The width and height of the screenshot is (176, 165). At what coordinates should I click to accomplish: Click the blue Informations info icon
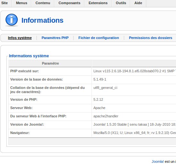pos(12,20)
